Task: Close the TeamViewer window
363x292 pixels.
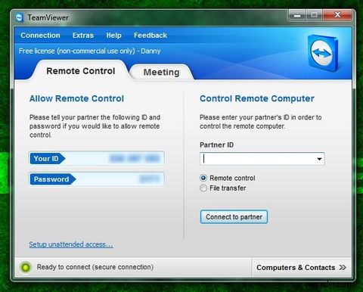Action: tap(337, 15)
